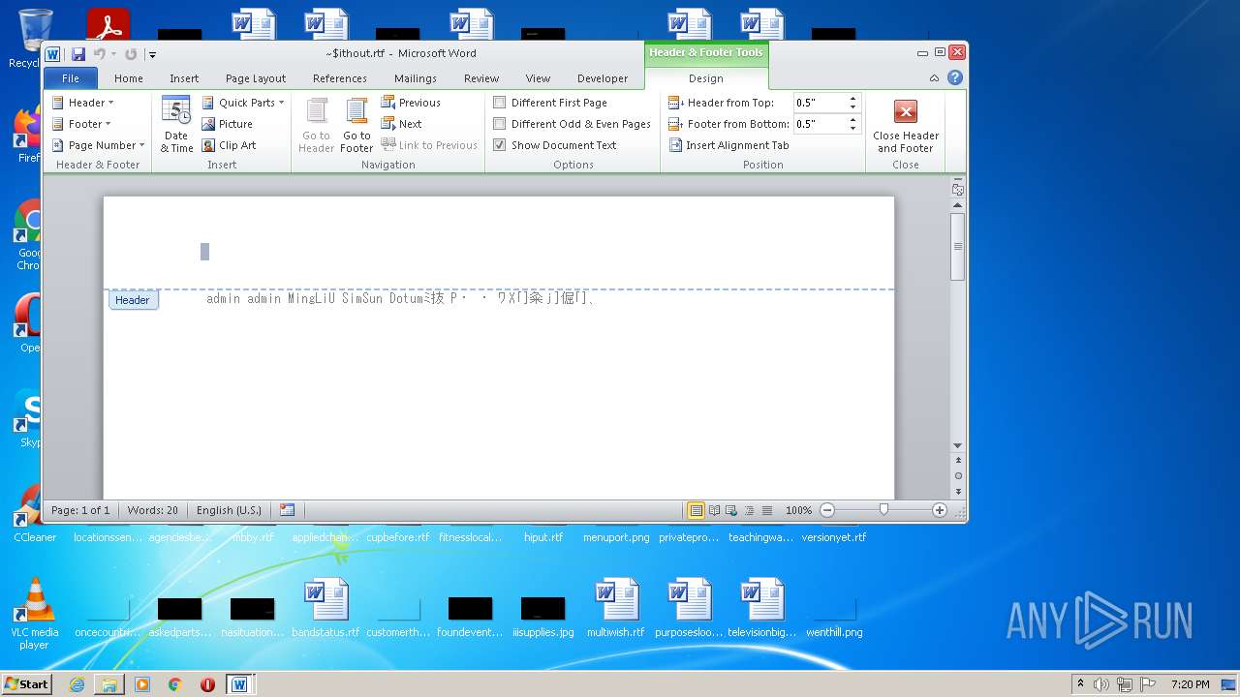The width and height of the screenshot is (1240, 697).
Task: Open Chrome from the taskbar
Action: (174, 684)
